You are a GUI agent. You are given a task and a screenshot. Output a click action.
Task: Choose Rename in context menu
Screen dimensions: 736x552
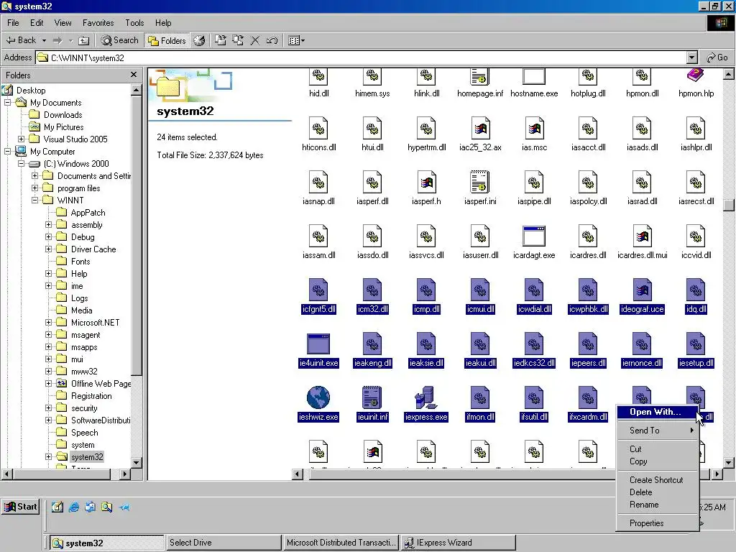tap(657, 505)
